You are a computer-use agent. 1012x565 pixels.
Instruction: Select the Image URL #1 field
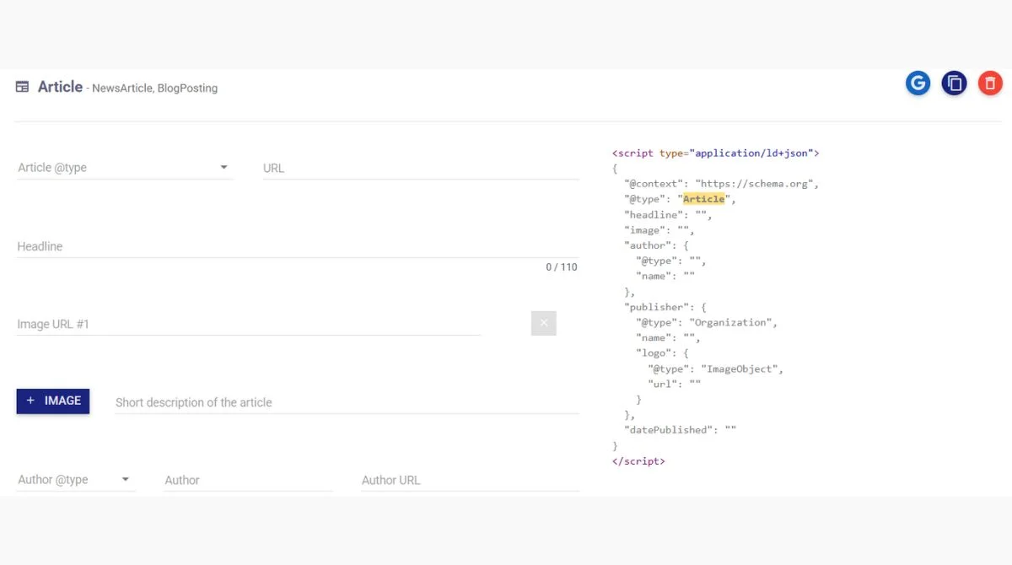pos(249,324)
